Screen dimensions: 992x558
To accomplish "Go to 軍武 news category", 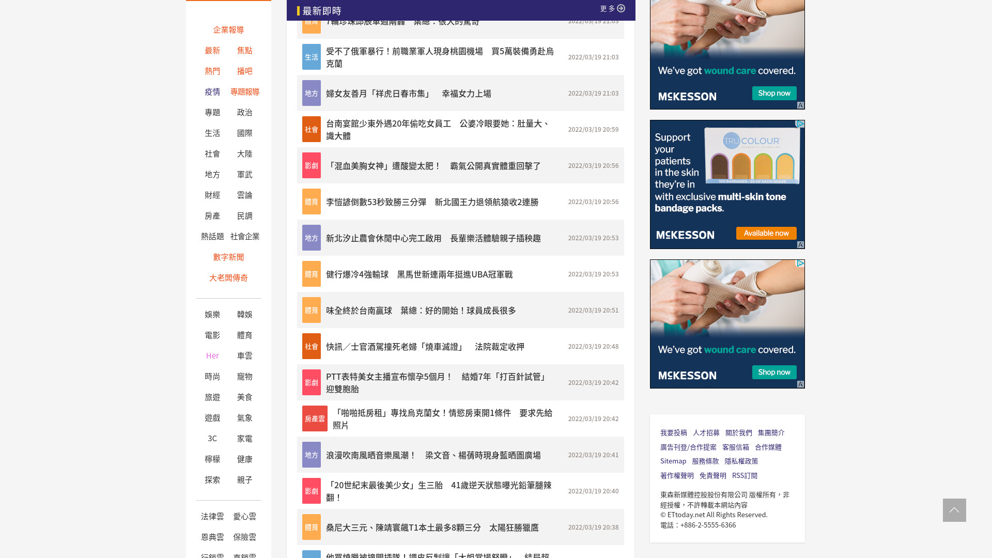I will (245, 174).
